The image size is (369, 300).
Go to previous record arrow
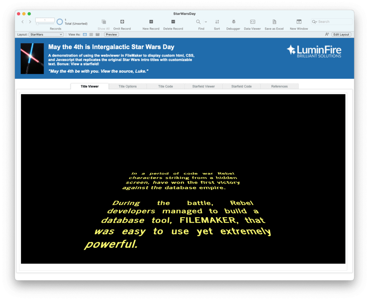click(23, 22)
